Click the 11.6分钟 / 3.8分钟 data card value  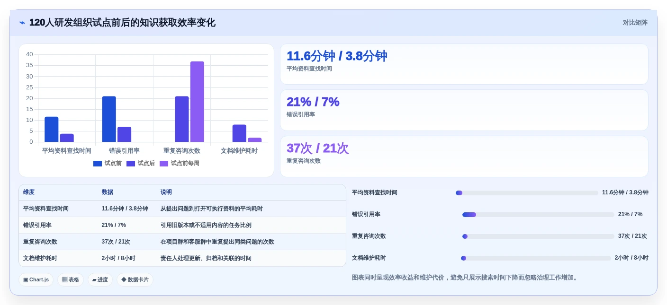point(337,56)
